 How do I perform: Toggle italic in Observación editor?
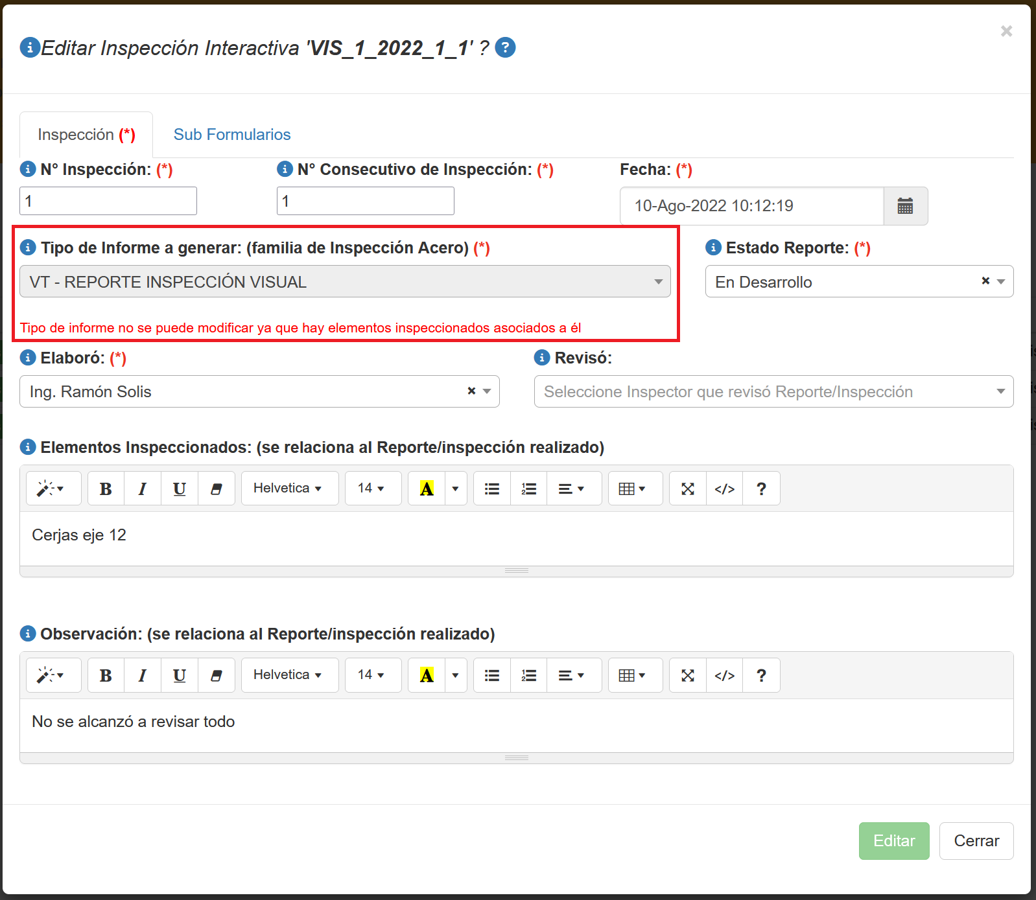pos(142,675)
